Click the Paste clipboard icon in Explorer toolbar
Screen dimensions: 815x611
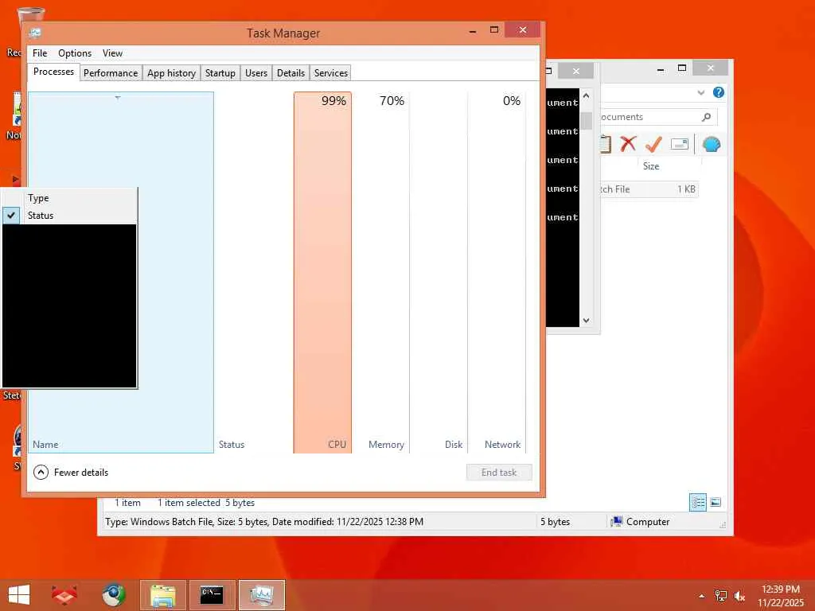[x=605, y=144]
